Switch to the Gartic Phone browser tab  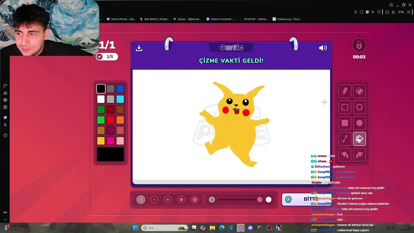click(121, 19)
